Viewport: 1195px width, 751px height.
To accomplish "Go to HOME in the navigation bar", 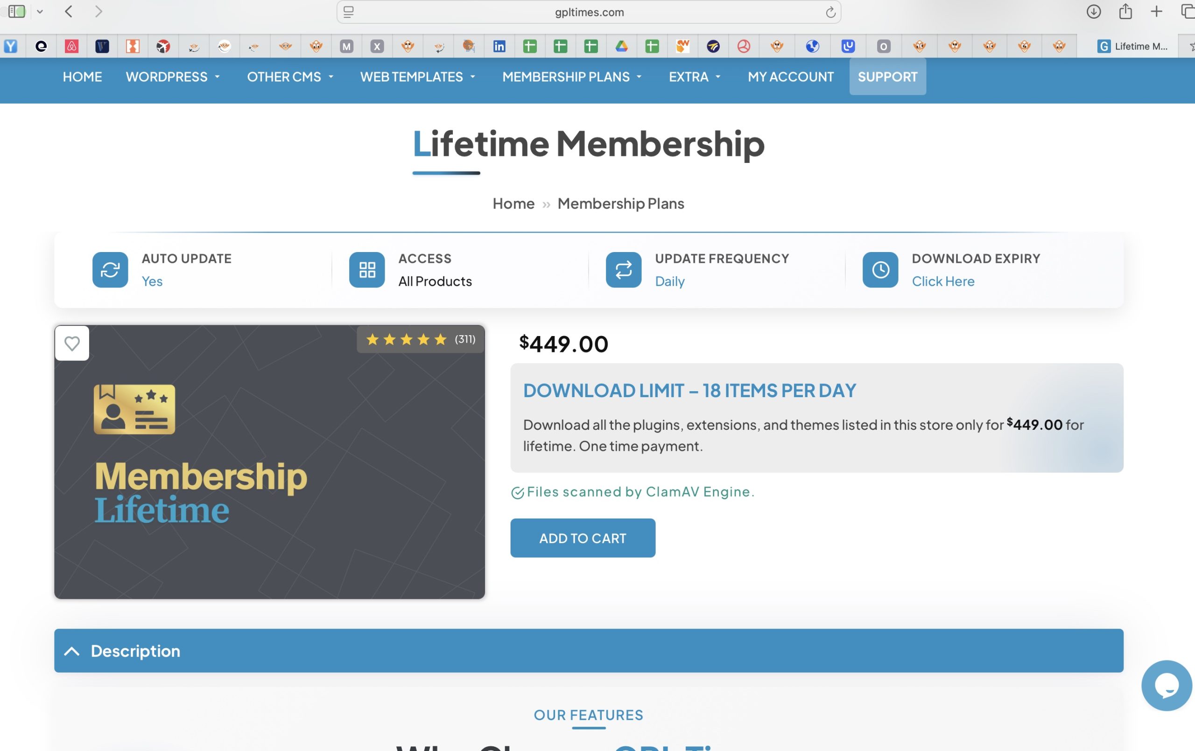I will (82, 77).
